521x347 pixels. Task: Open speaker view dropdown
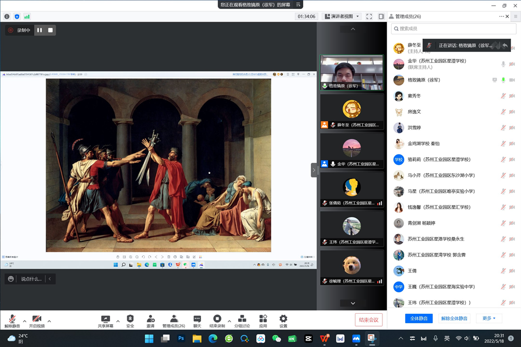click(342, 16)
